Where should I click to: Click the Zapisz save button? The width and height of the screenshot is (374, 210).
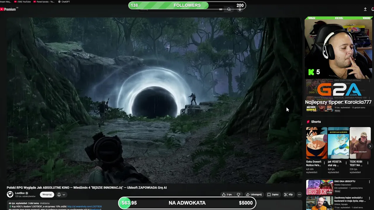pos(273,195)
